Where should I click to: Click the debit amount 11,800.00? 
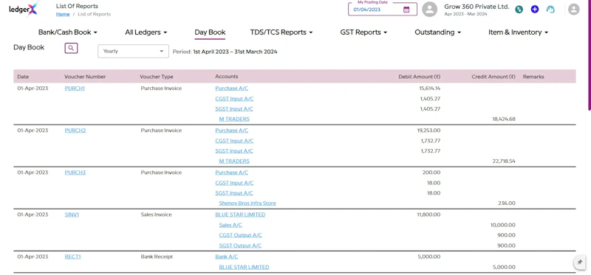coord(428,215)
